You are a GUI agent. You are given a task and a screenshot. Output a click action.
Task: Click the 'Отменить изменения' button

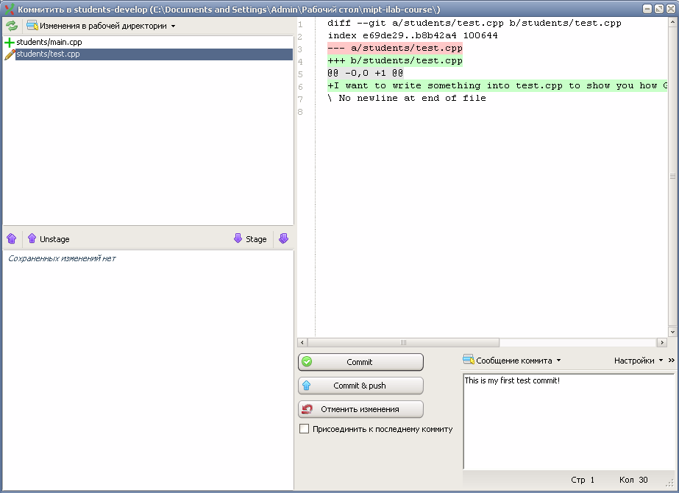[x=360, y=409]
